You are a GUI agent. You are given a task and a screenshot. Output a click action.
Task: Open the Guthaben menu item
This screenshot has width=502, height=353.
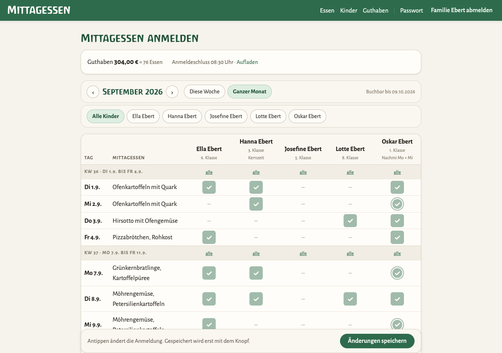point(375,11)
